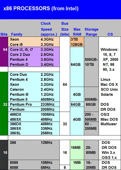Click the '1.2GHz' clock speed
Viewport: 121px width, 170px height.
(x=47, y=94)
